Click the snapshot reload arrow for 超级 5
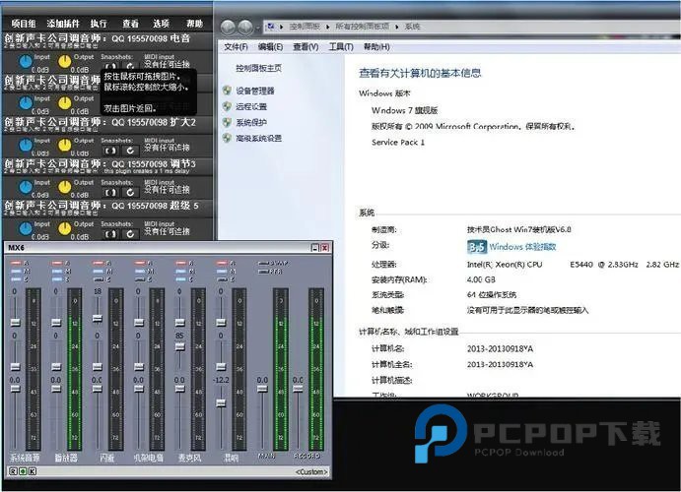This screenshot has width=681, height=492. tap(130, 234)
